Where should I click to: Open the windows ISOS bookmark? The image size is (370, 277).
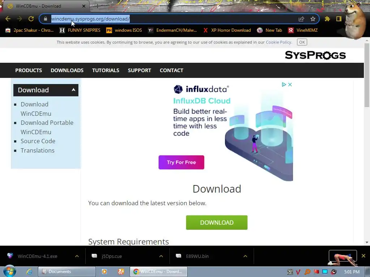(x=124, y=30)
